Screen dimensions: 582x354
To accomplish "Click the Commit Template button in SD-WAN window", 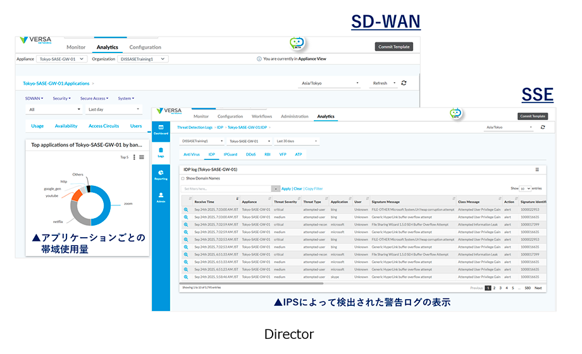I will 393,47.
